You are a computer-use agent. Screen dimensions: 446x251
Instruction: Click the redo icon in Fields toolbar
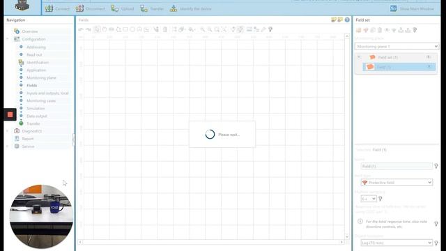click(x=89, y=29)
